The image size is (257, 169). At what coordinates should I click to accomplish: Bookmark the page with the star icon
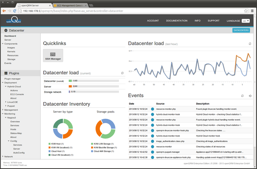coord(246,11)
